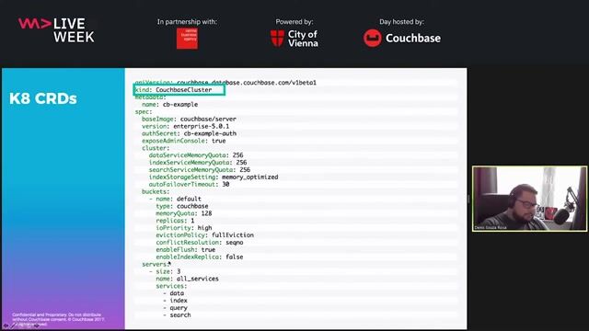Click the 'ioPriority: high' line
Image resolution: width=589 pixels, height=331 pixels.
184,228
